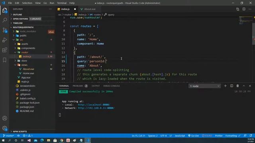The image size is (255, 143).
Task: Open the File menu
Action: coord(10,3)
